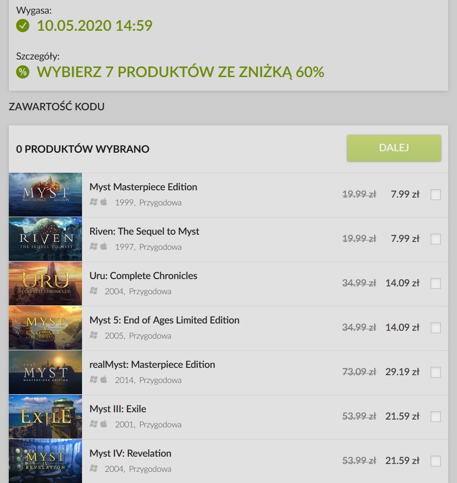
Task: Check Myst 5: End of Ages Limited Edition
Action: click(436, 327)
